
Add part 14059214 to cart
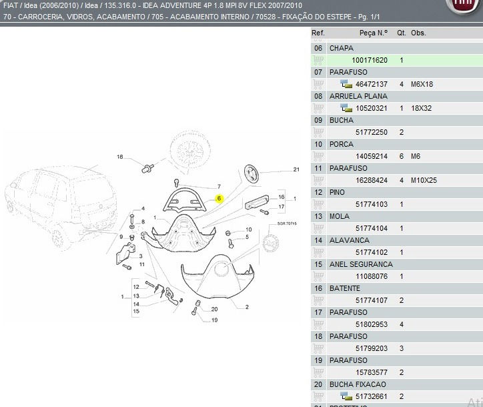tap(318, 156)
